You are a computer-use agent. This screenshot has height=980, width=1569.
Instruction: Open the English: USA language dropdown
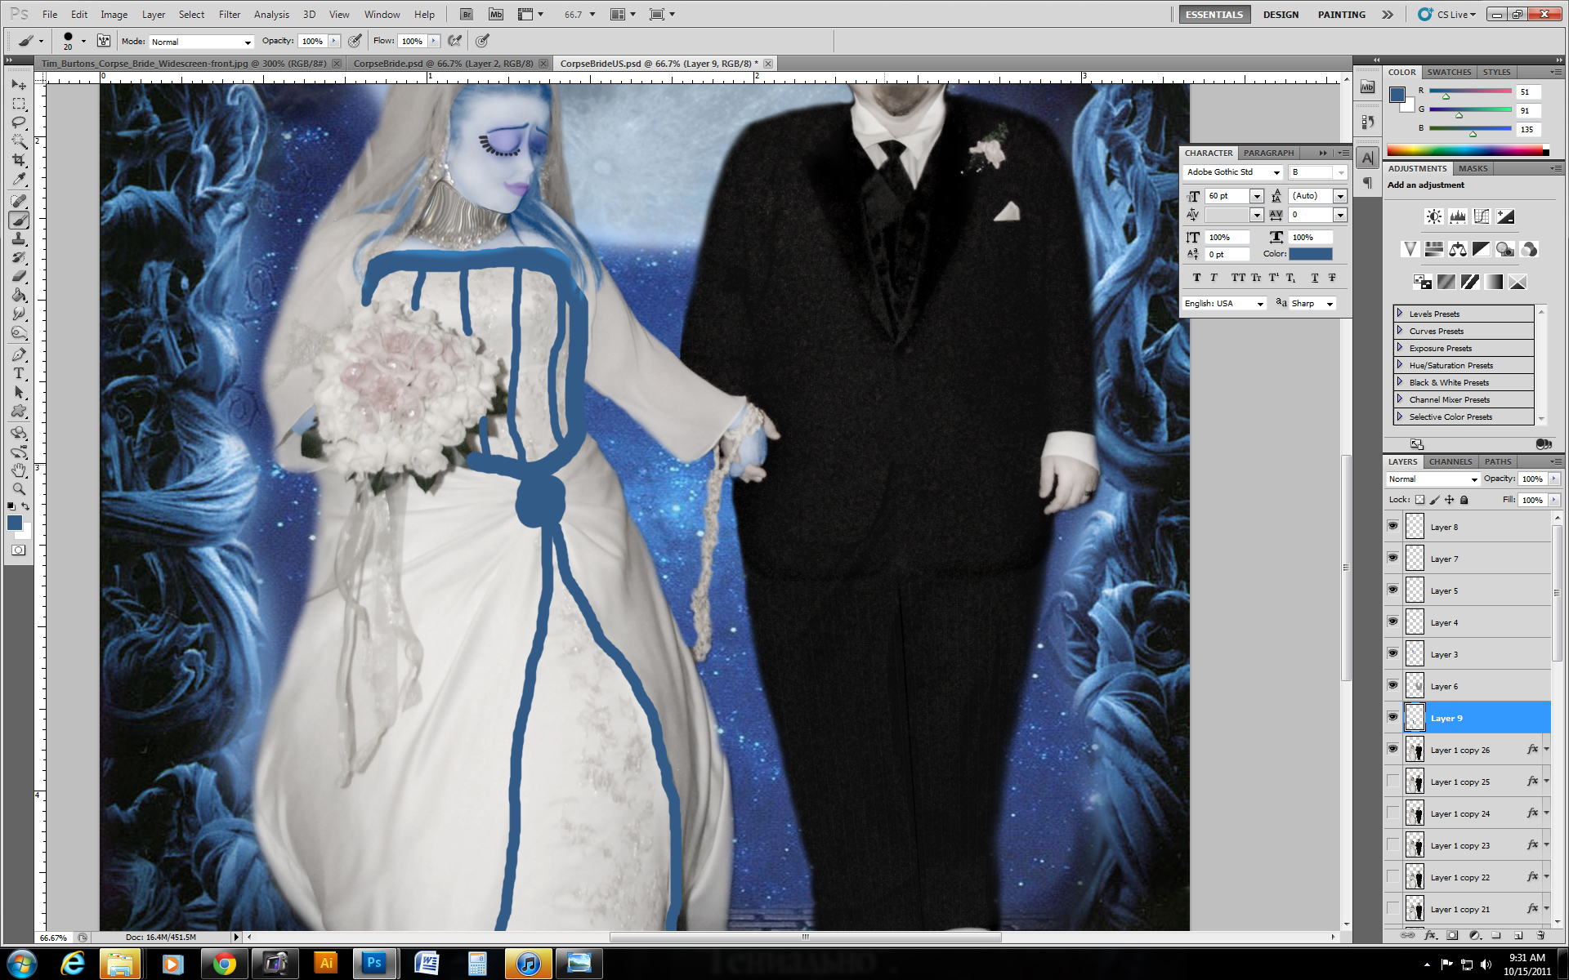[x=1224, y=304]
